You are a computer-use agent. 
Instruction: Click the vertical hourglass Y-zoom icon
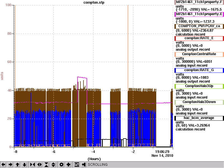point(46,165)
